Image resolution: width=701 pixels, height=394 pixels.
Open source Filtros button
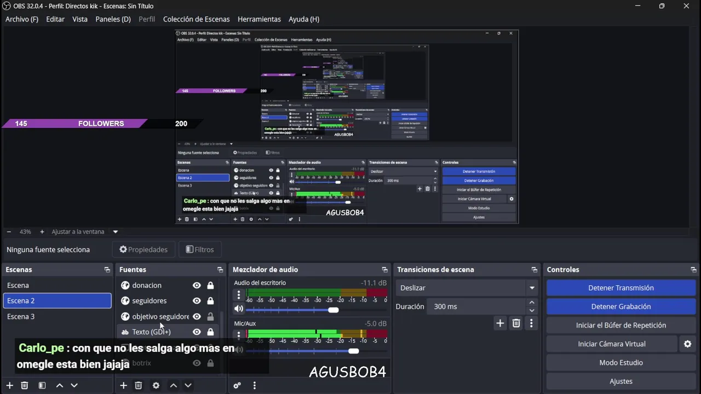coord(199,250)
